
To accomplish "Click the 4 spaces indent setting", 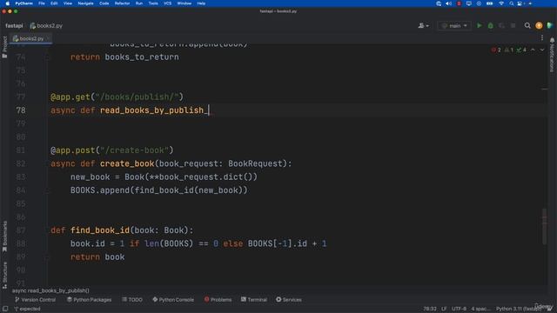I will pyautogui.click(x=480, y=309).
